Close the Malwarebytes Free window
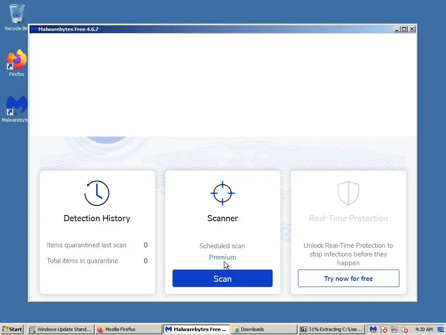 (412, 29)
